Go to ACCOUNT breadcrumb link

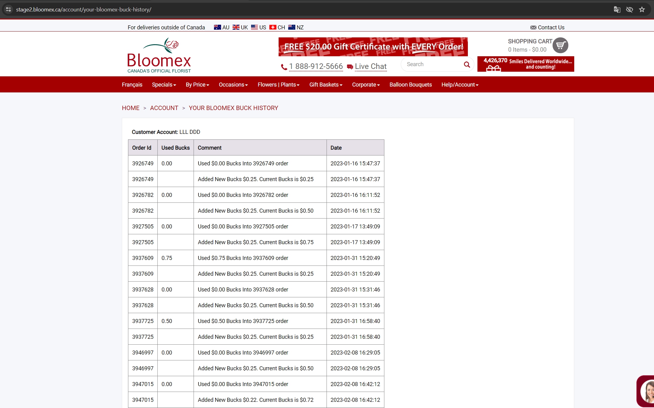[x=164, y=108]
